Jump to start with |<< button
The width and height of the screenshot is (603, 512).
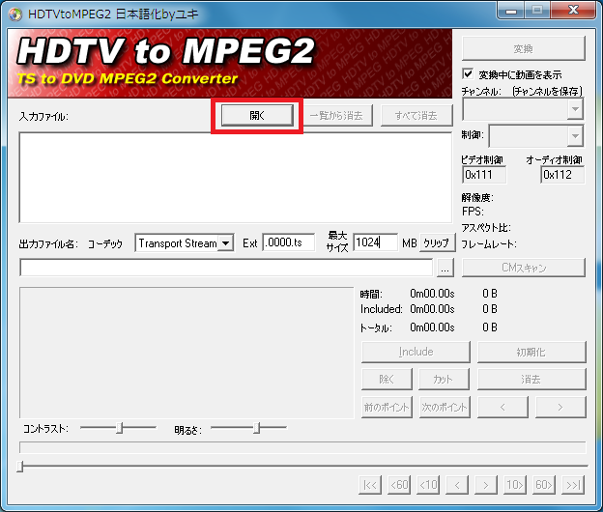[x=370, y=485]
